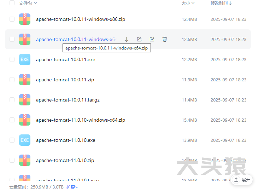This screenshot has width=258, height=191.
Task: Click the 展开 expand button
Action: (x=242, y=180)
